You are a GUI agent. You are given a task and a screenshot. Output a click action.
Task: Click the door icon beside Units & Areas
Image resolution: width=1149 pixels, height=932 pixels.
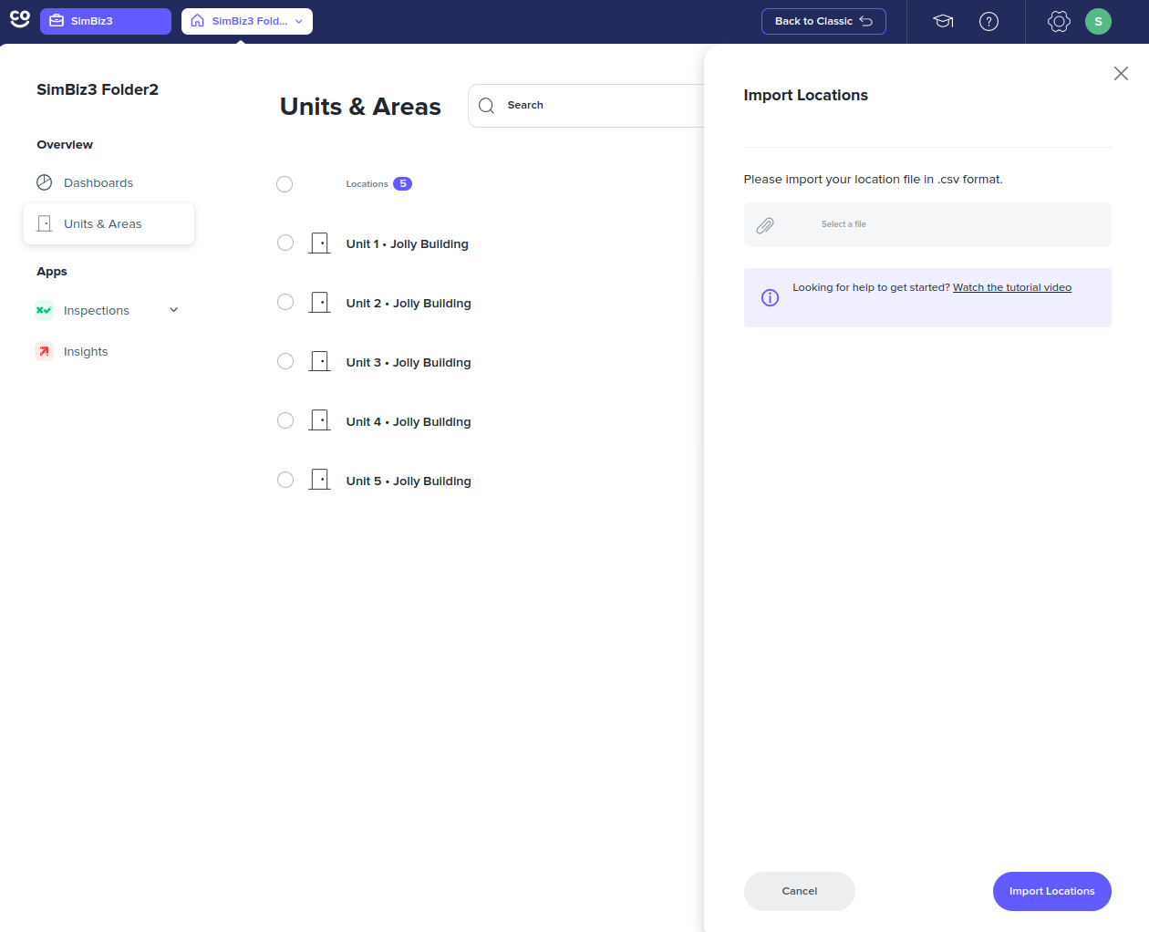45,223
